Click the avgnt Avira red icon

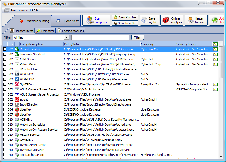click(17, 99)
